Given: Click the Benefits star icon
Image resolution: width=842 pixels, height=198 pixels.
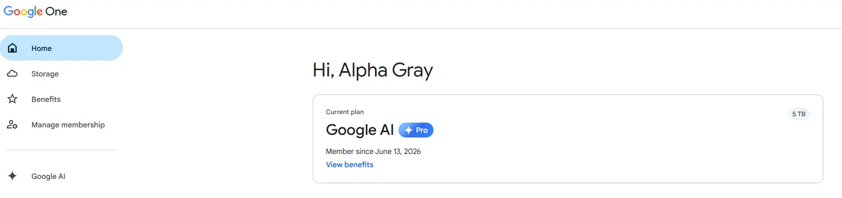Looking at the screenshot, I should pos(12,99).
